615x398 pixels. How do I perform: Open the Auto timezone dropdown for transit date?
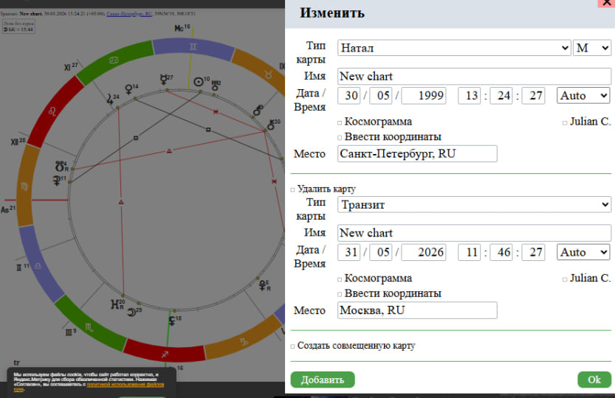[x=583, y=252]
